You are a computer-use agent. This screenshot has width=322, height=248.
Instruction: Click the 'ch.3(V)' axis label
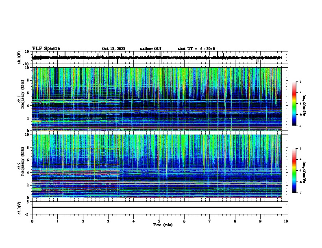(20, 208)
